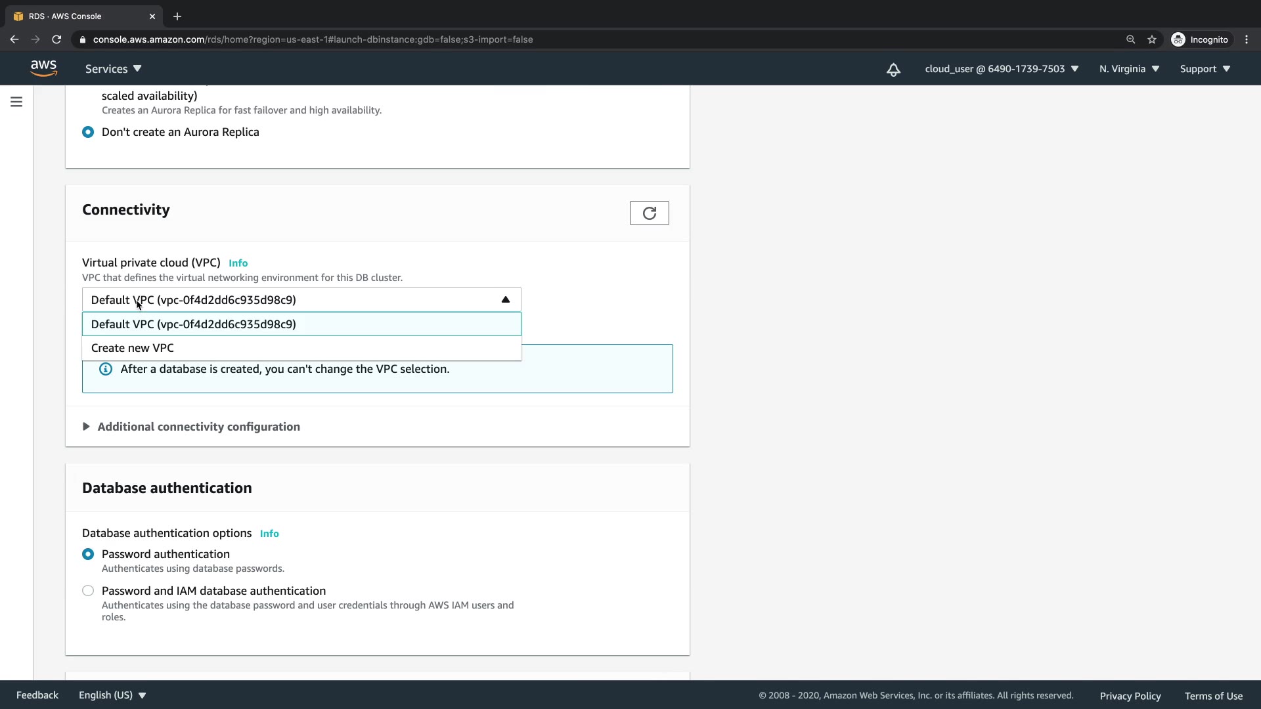The image size is (1261, 709).
Task: Select Password and IAM database authentication
Action: 88,591
